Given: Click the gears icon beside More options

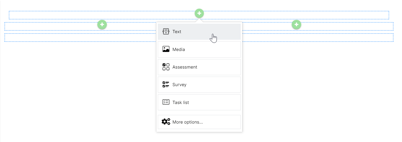Looking at the screenshot, I should pyautogui.click(x=166, y=122).
